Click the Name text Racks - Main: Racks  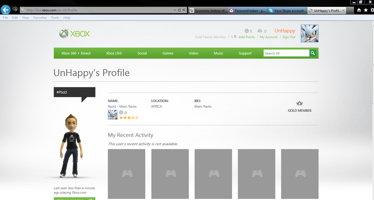coord(122,107)
